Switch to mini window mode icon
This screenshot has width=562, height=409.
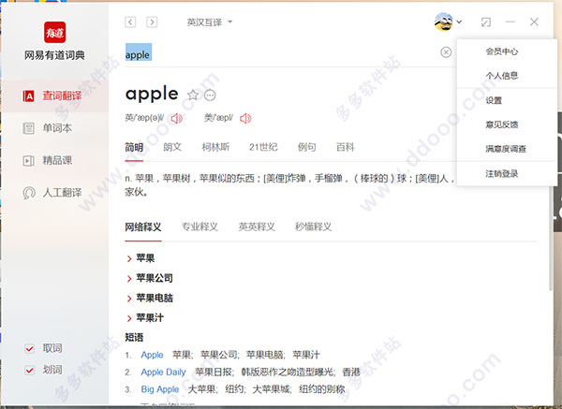pos(485,22)
